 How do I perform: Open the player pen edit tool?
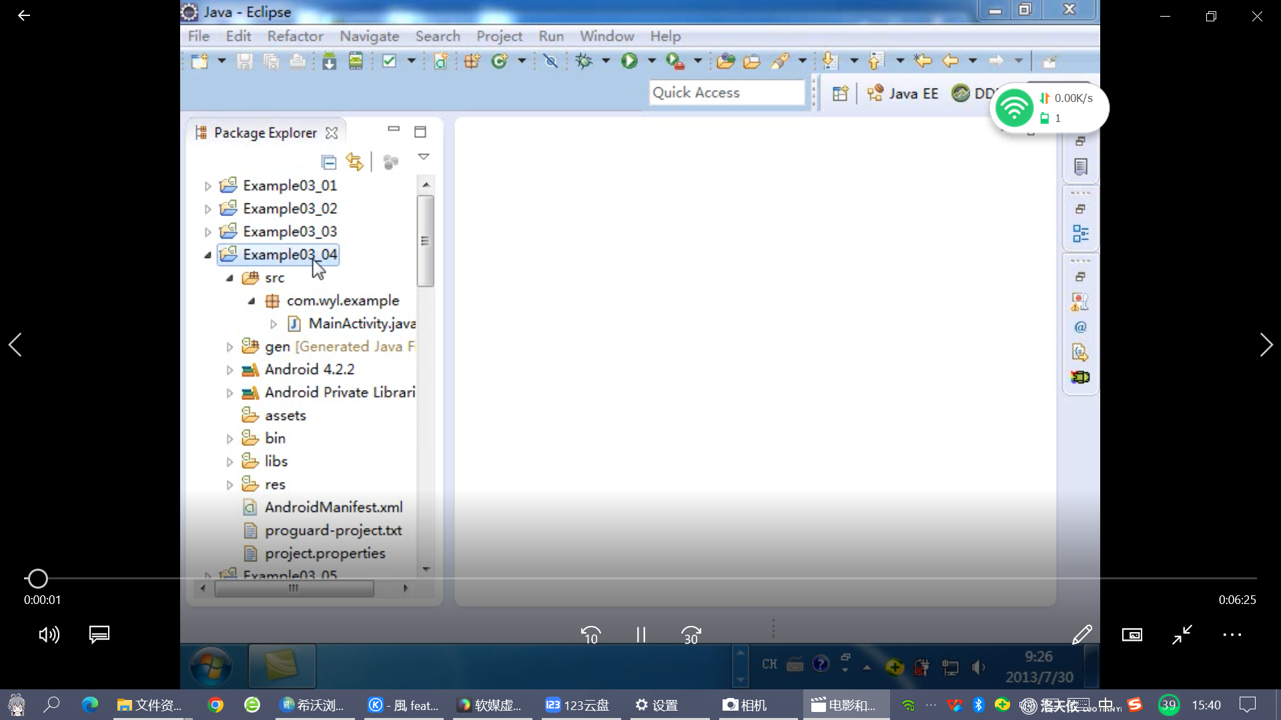1082,635
